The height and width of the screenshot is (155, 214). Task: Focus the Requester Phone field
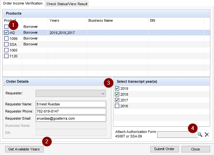click(71, 111)
